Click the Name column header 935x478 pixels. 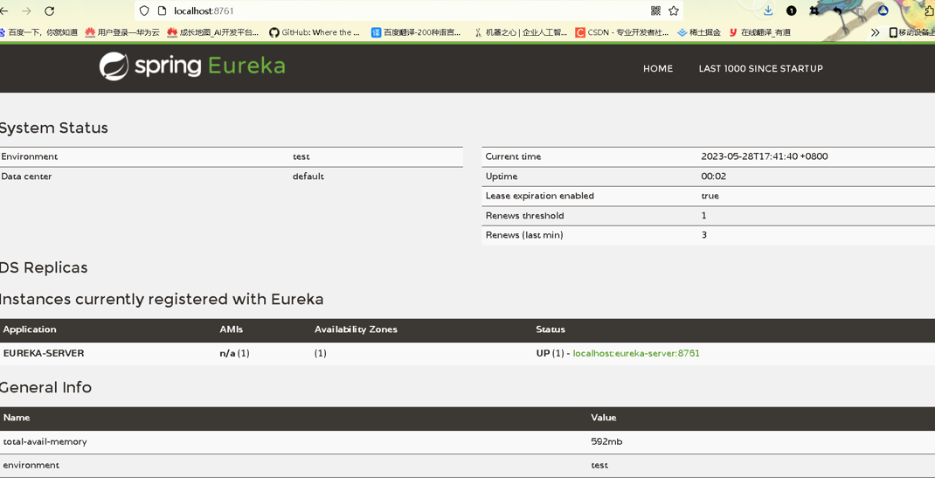pos(17,417)
